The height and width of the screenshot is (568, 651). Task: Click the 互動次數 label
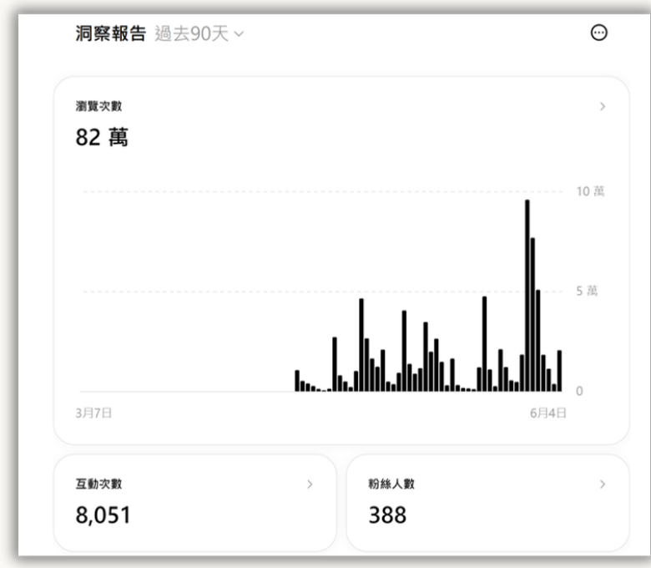[x=98, y=484]
